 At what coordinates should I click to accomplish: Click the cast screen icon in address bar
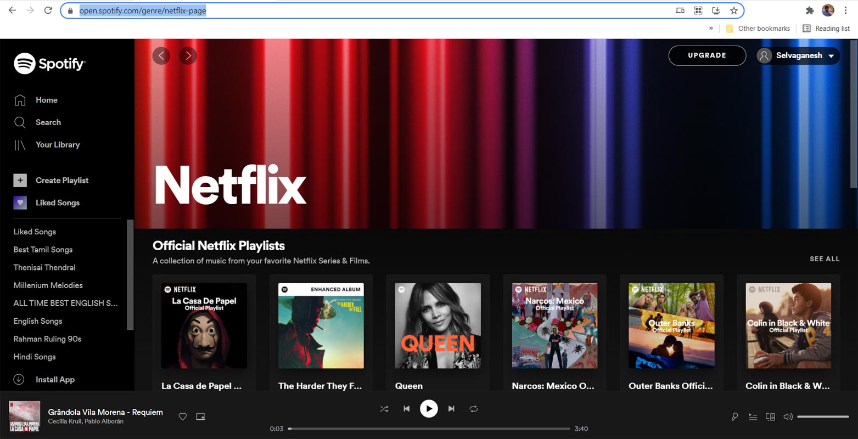680,10
